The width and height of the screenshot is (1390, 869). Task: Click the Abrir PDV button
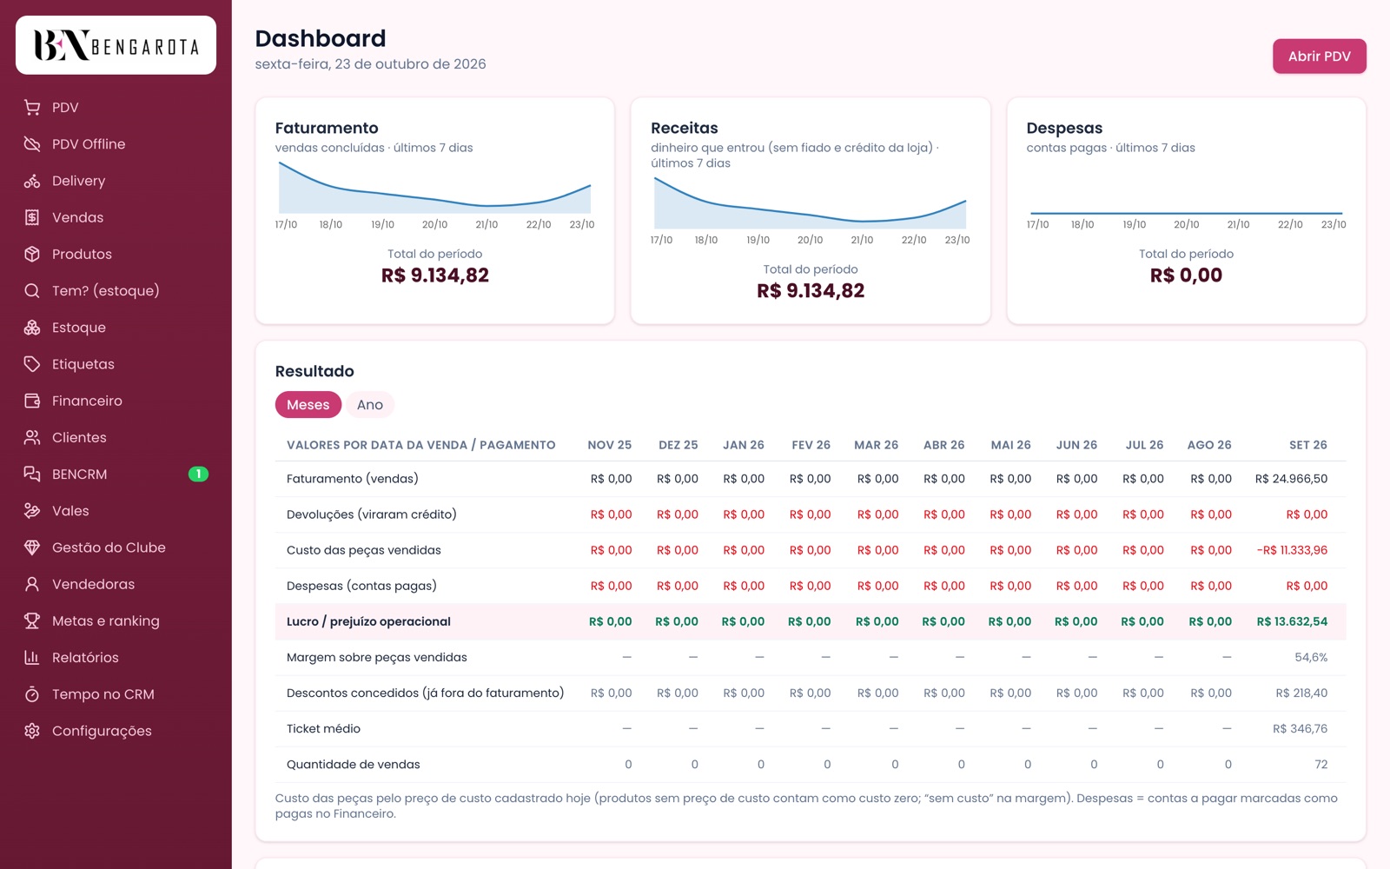pos(1320,56)
